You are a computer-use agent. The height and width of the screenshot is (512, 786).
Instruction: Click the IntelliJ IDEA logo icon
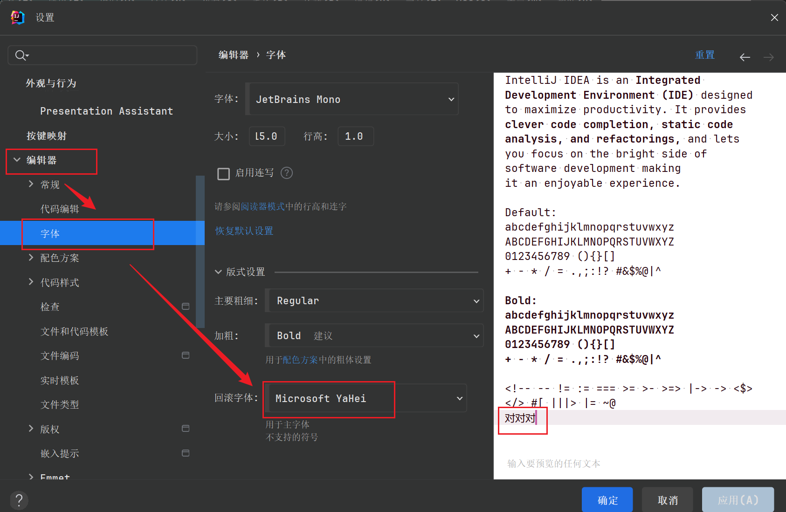[18, 18]
